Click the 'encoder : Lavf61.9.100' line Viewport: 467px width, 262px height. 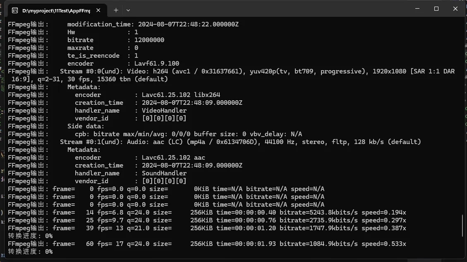point(123,64)
